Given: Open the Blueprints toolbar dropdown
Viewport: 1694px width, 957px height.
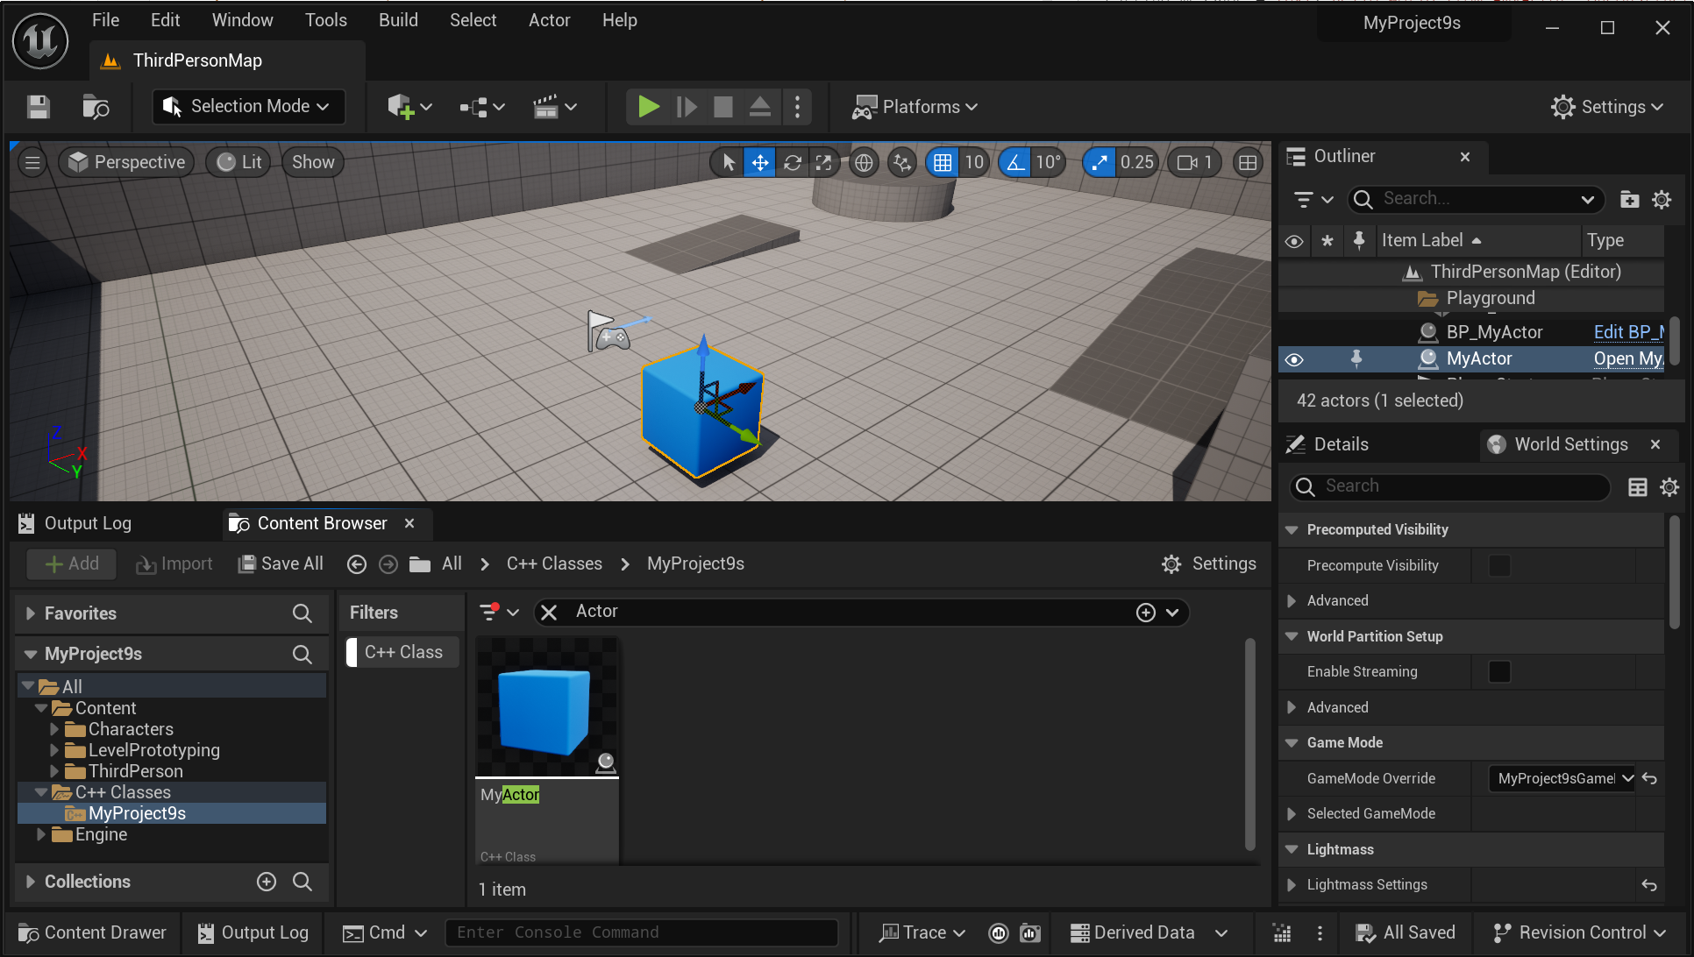Looking at the screenshot, I should tap(482, 107).
